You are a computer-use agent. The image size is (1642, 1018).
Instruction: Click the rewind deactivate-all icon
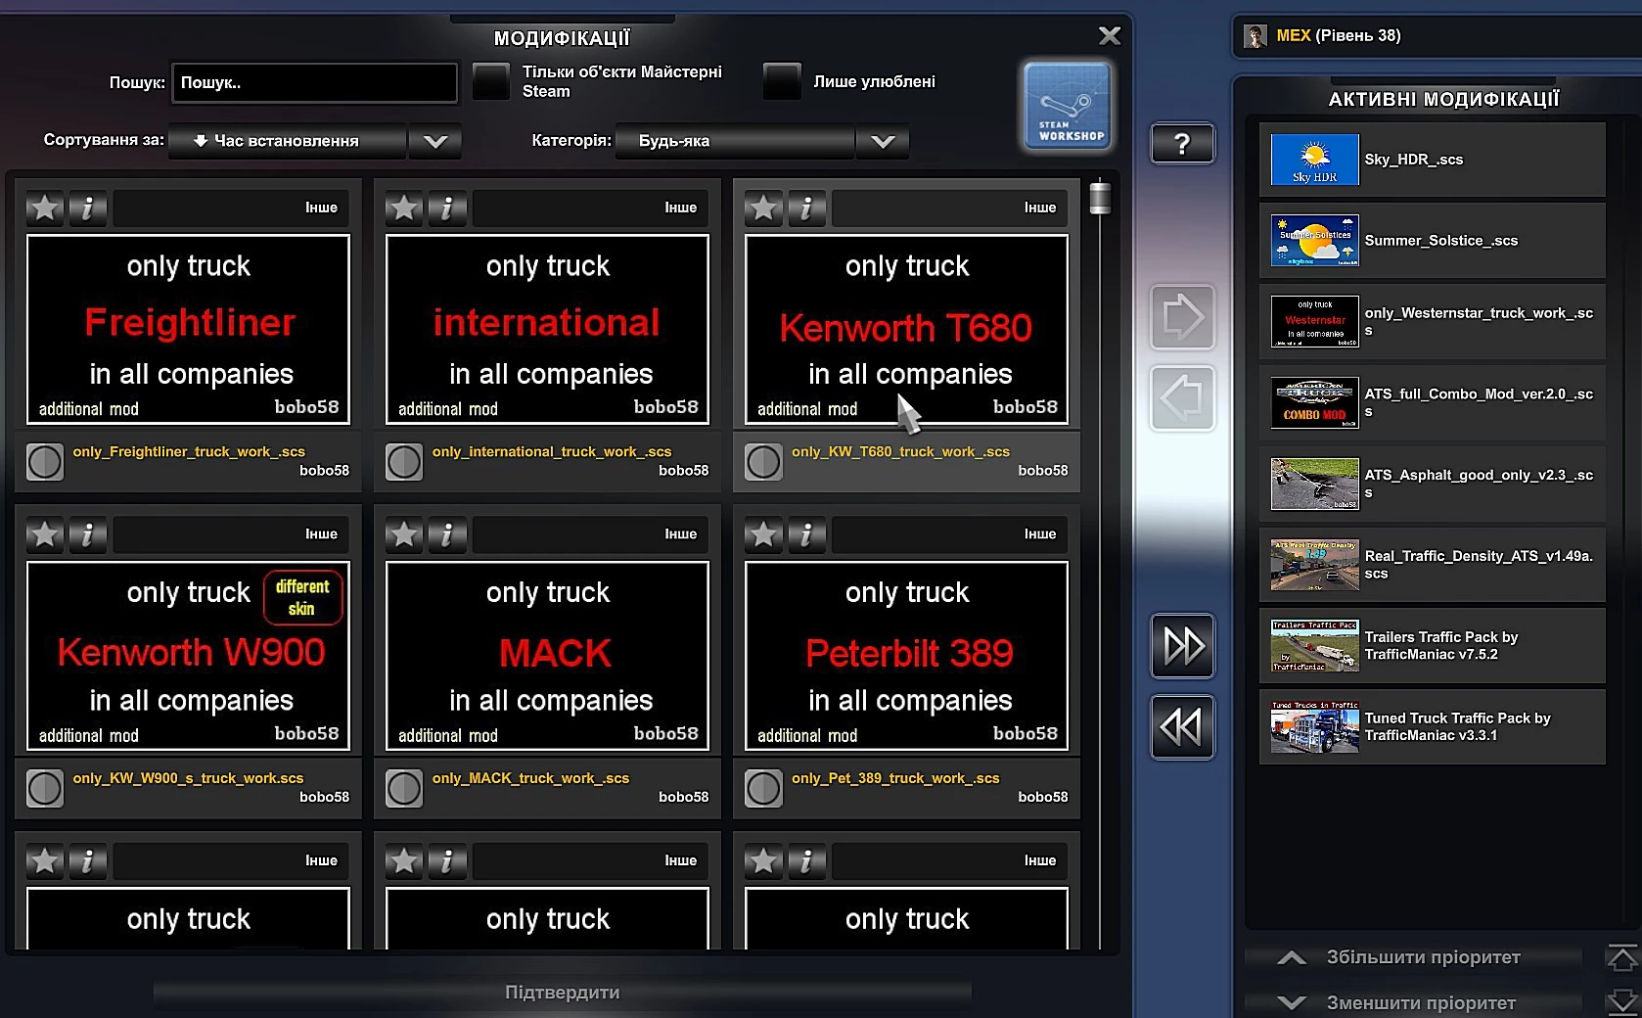pos(1182,726)
